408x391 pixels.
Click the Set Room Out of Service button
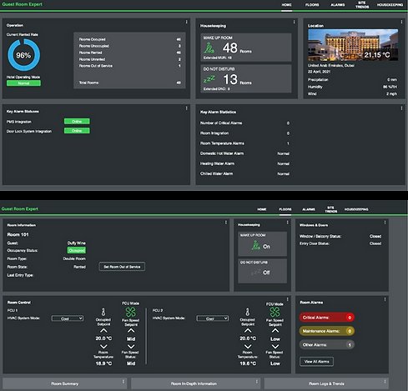coord(122,267)
